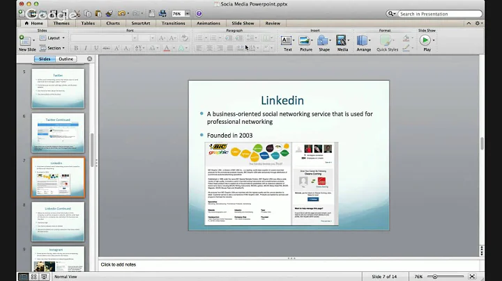Open the Help purple question icon

pyautogui.click(x=199, y=14)
